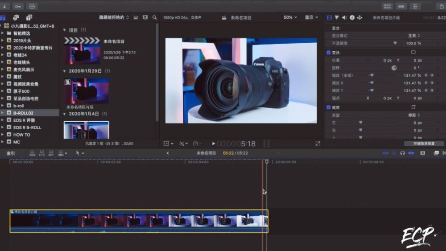
Task: Open the audio inspector speaker tab
Action: coord(344,18)
